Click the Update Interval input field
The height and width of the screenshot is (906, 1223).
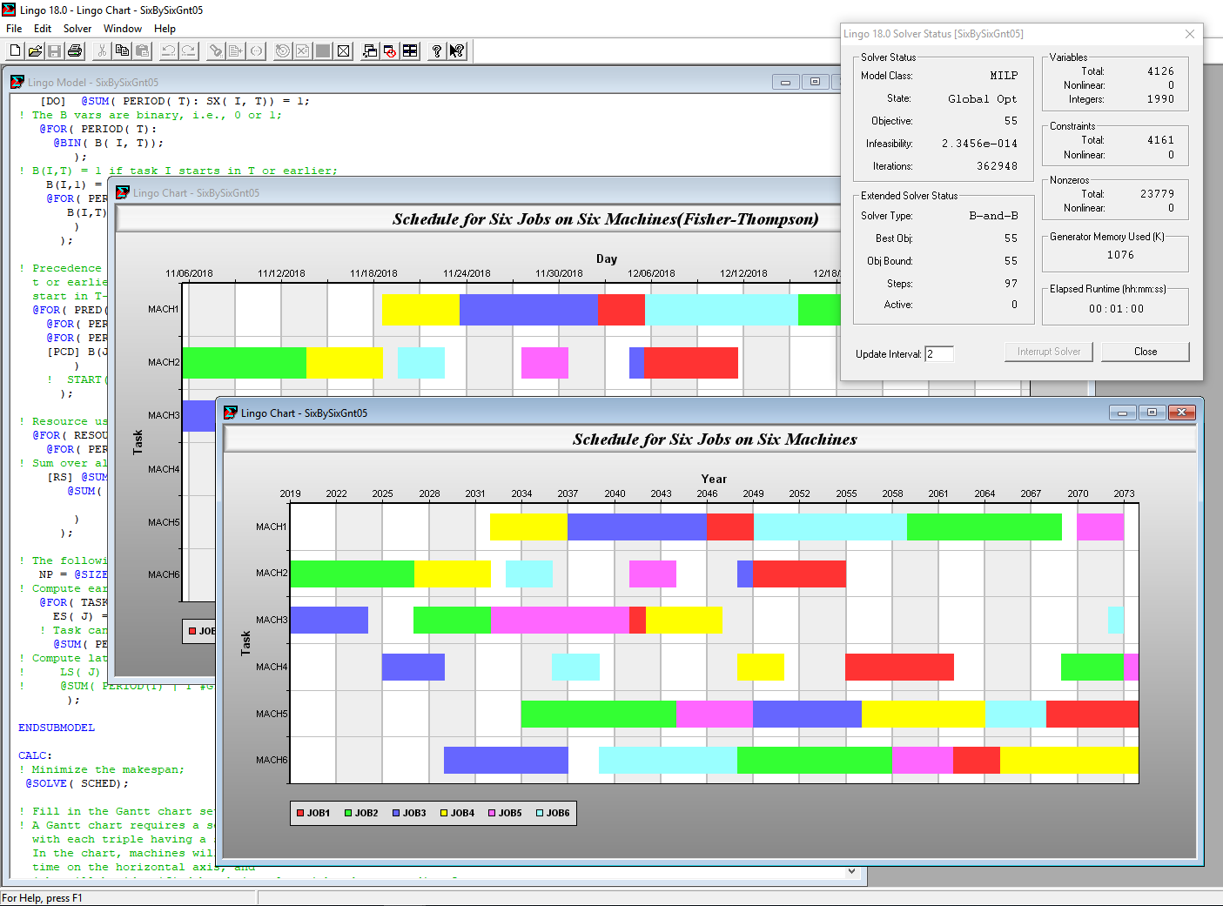click(938, 354)
